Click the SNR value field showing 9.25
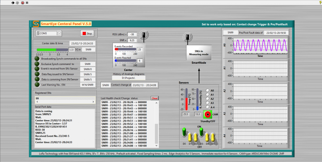The width and height of the screenshot is (322, 162). pyautogui.click(x=132, y=40)
